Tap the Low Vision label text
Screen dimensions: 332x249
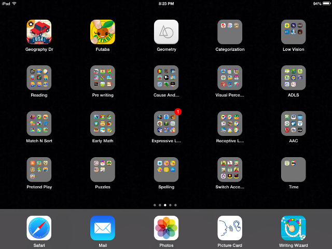[294, 49]
